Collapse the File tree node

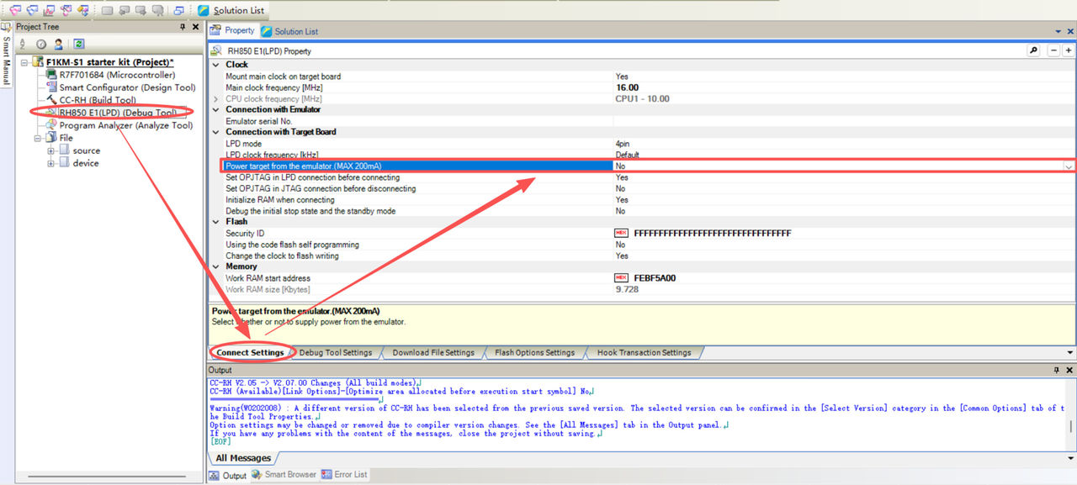(37, 138)
